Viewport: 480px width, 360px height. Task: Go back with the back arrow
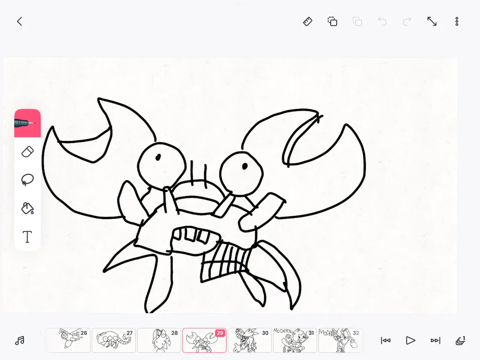point(20,21)
